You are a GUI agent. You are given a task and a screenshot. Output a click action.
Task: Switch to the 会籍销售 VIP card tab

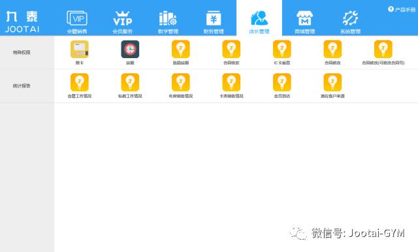77,22
